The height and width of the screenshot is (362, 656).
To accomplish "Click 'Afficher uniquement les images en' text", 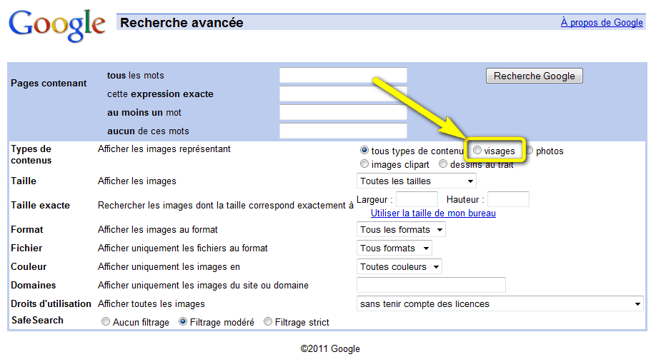I will [169, 267].
